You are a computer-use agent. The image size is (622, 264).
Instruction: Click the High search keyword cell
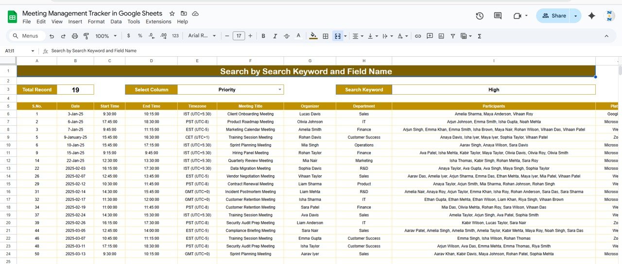(493, 90)
